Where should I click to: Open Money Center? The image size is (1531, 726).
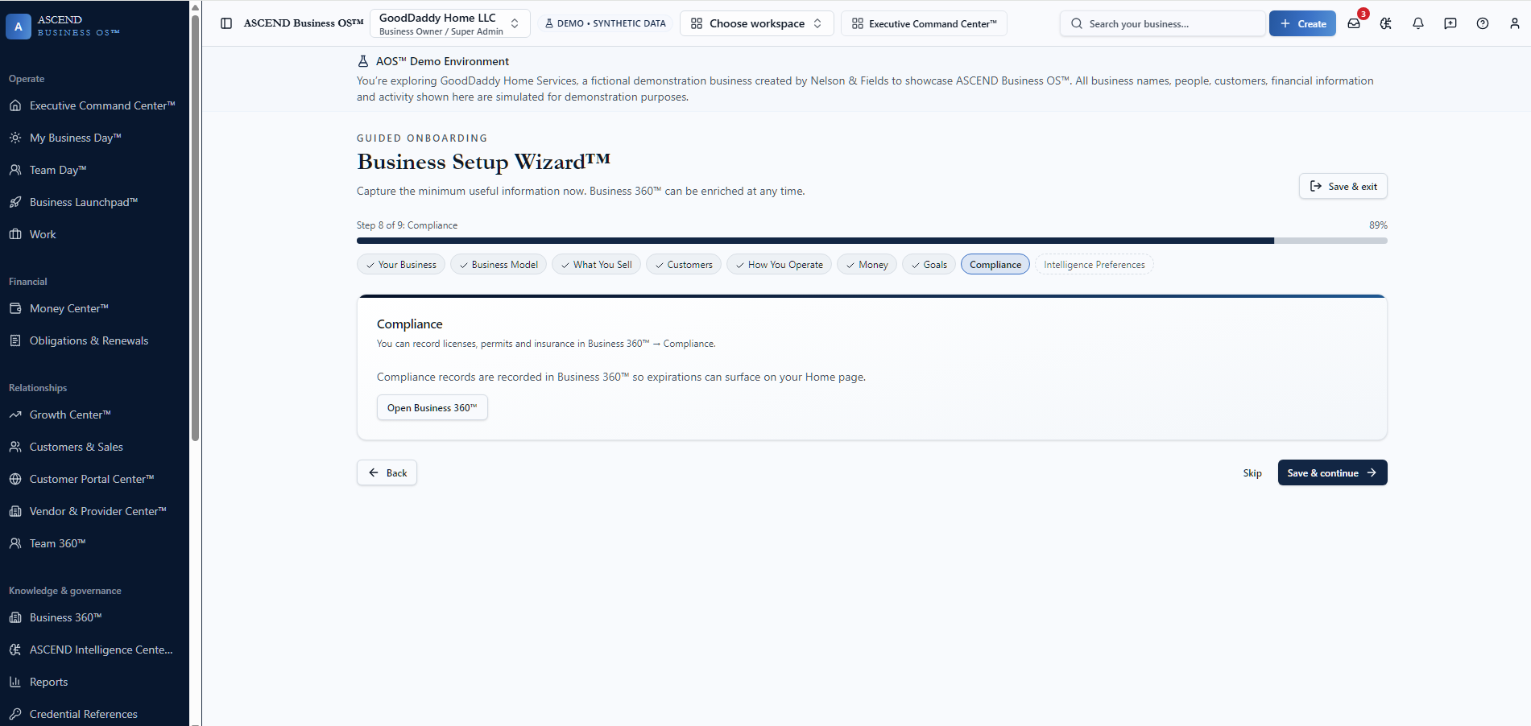click(94, 308)
